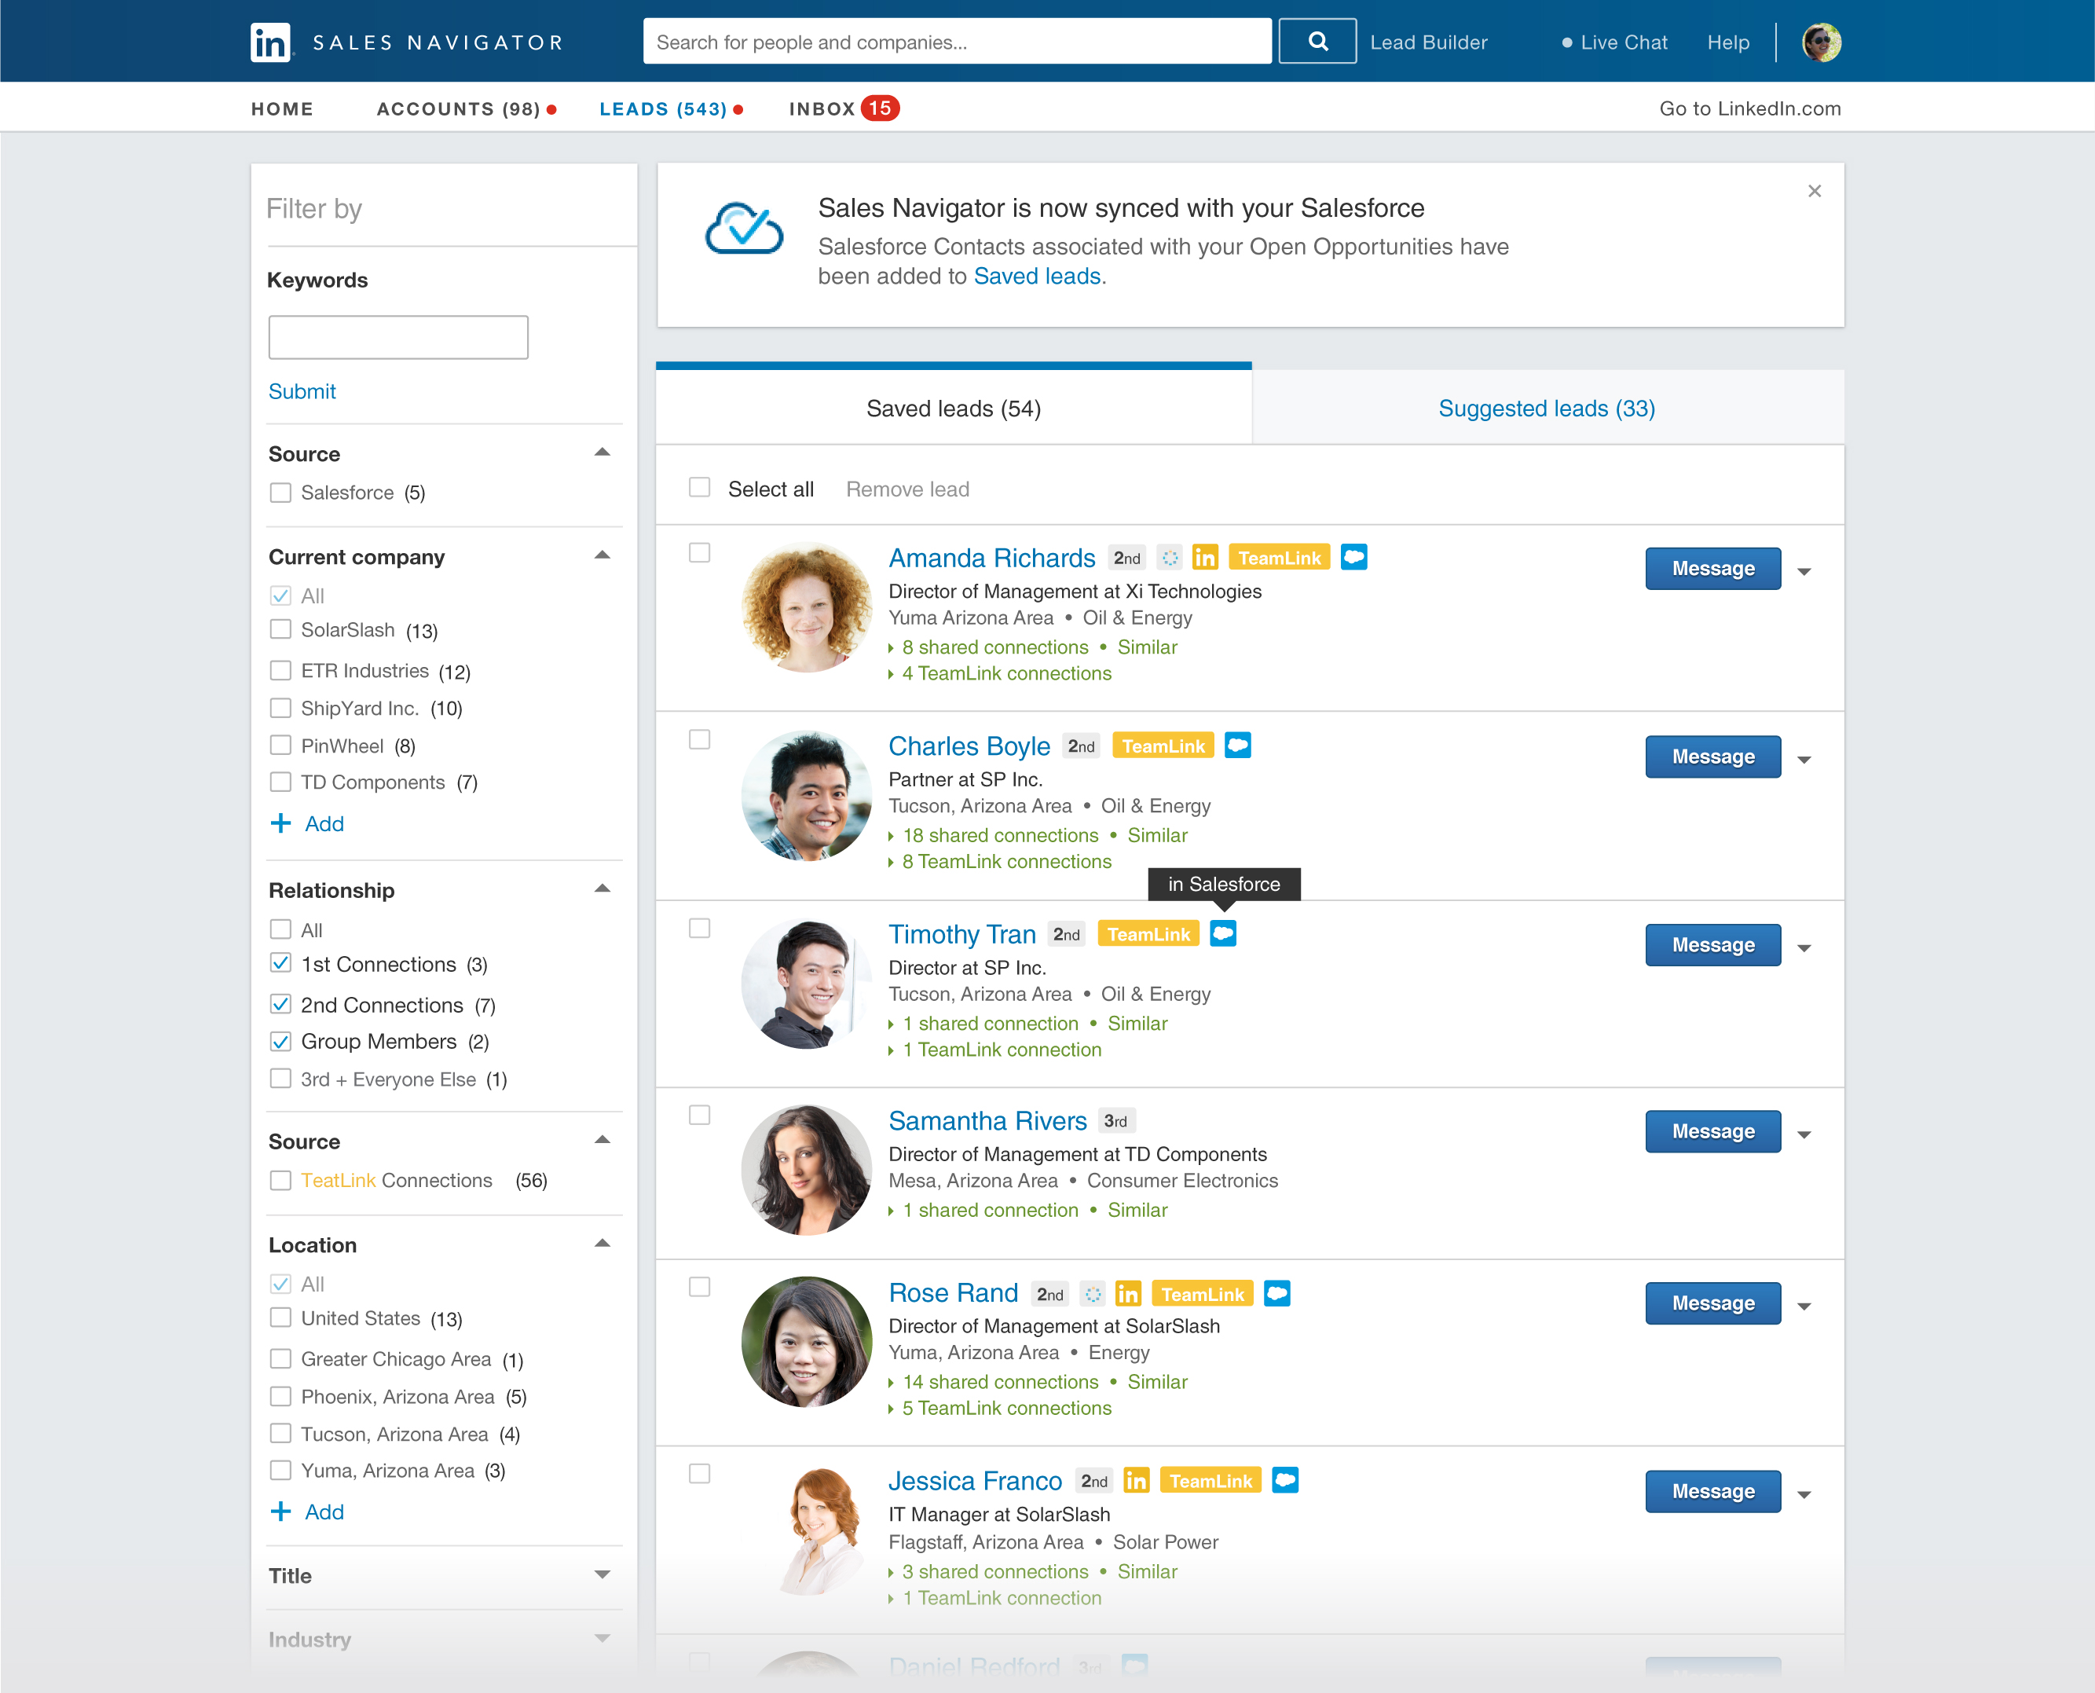Viewport: 2095px width, 1693px height.
Task: Click Jessica Franco's Salesforce icon
Action: click(x=1285, y=1480)
